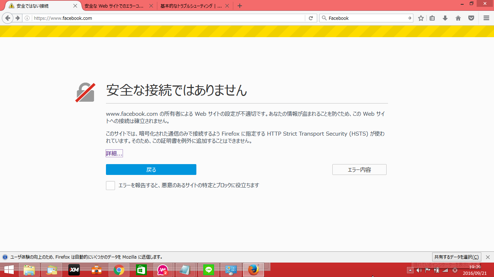Click the Pocket save icon
Screen dimensions: 494x277
471,18
